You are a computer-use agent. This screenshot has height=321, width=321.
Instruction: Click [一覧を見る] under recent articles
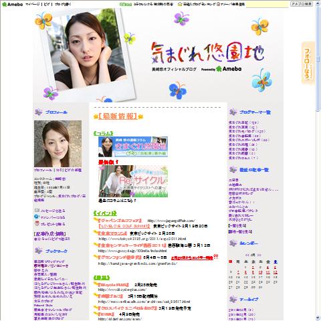pos(237,226)
